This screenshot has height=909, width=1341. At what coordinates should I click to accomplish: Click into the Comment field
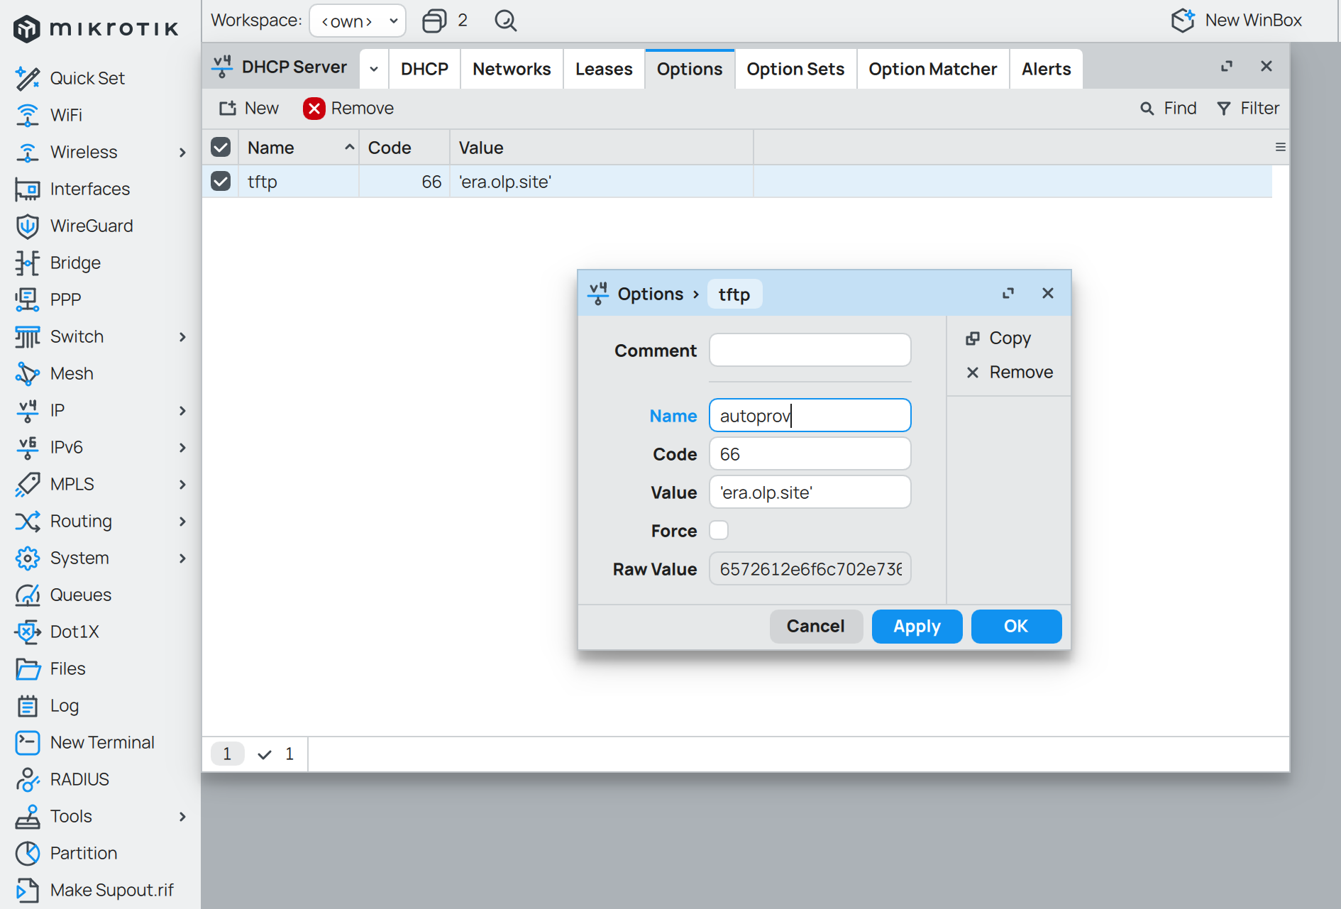(810, 350)
